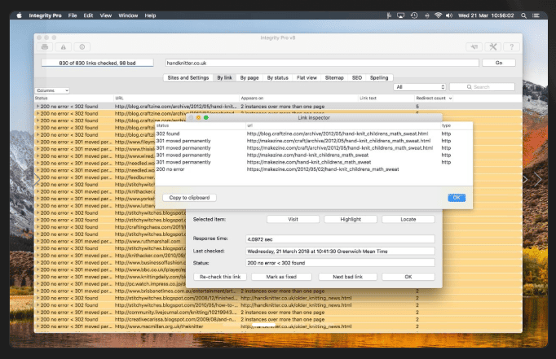This screenshot has width=556, height=359.
Task: Select the By link tab
Action: (x=224, y=77)
